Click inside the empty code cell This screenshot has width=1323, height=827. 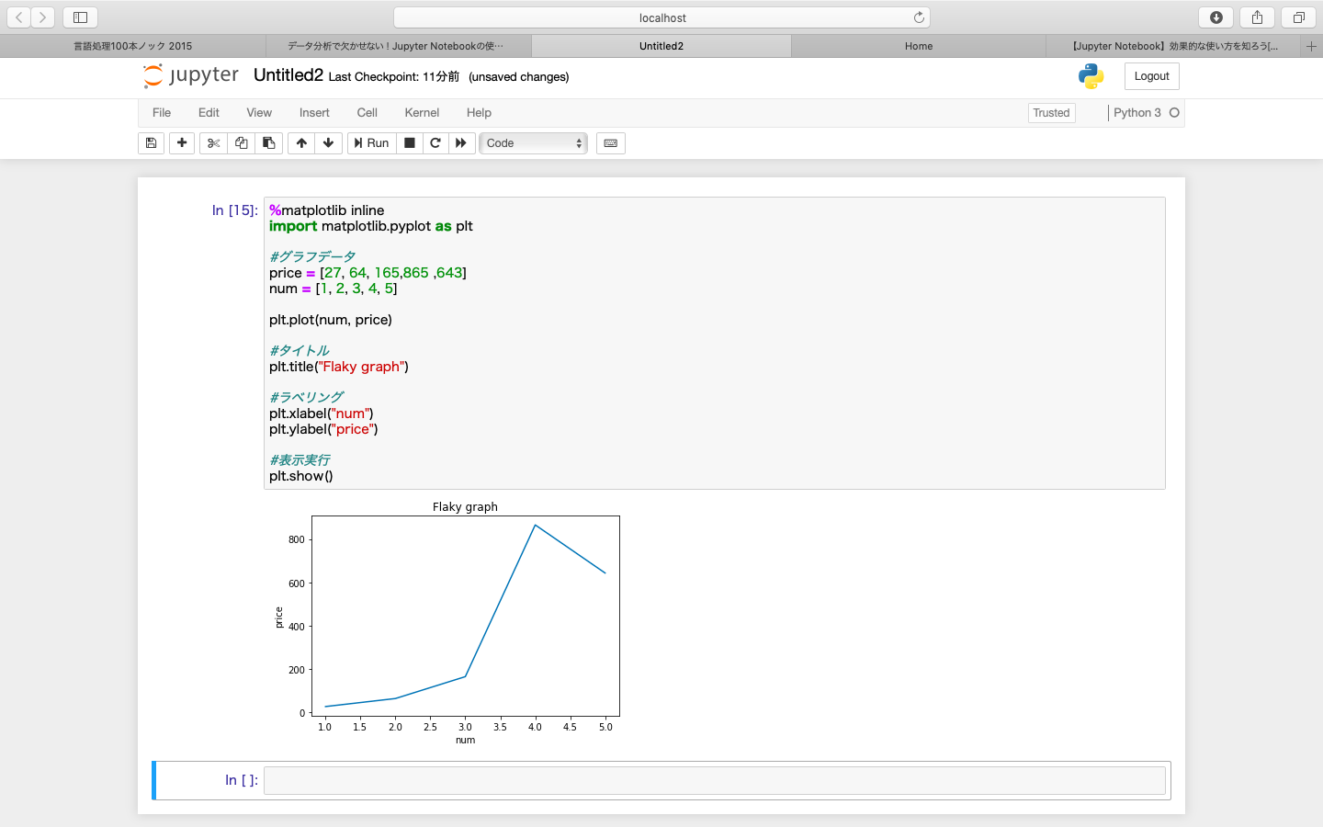(715, 780)
